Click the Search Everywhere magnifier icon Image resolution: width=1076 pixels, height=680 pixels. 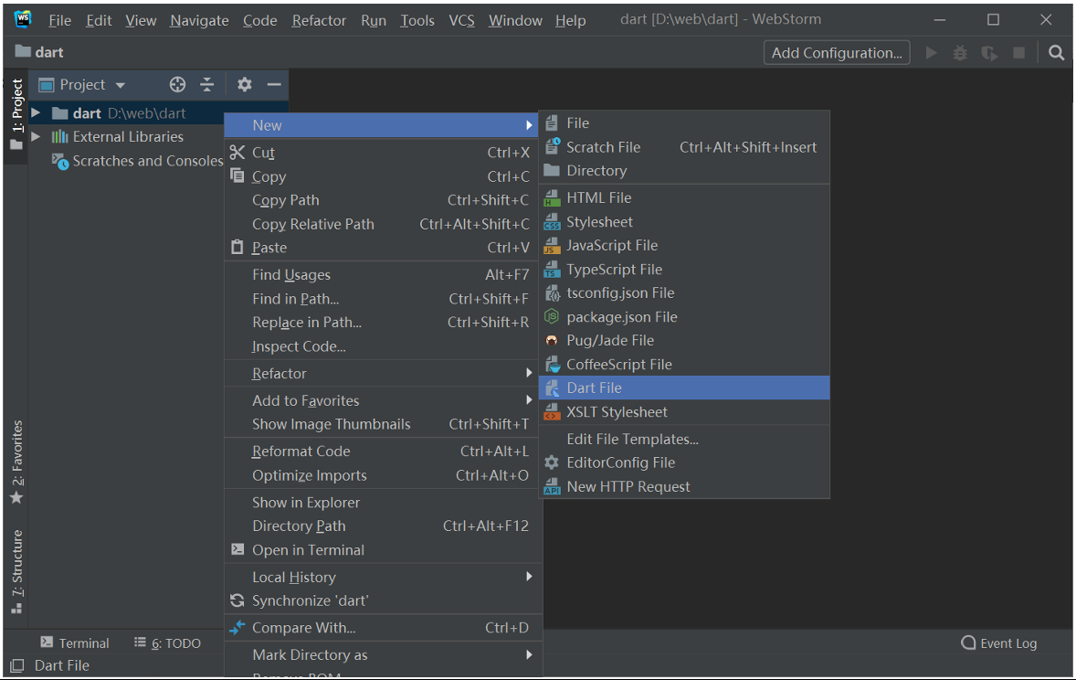click(1056, 52)
